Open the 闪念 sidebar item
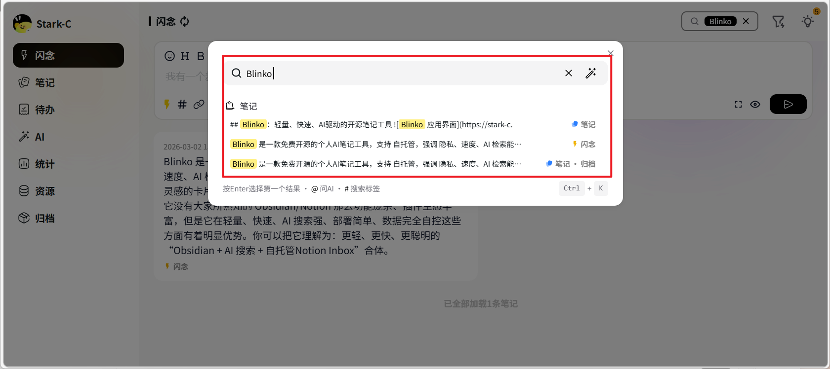The width and height of the screenshot is (830, 369). 68,55
